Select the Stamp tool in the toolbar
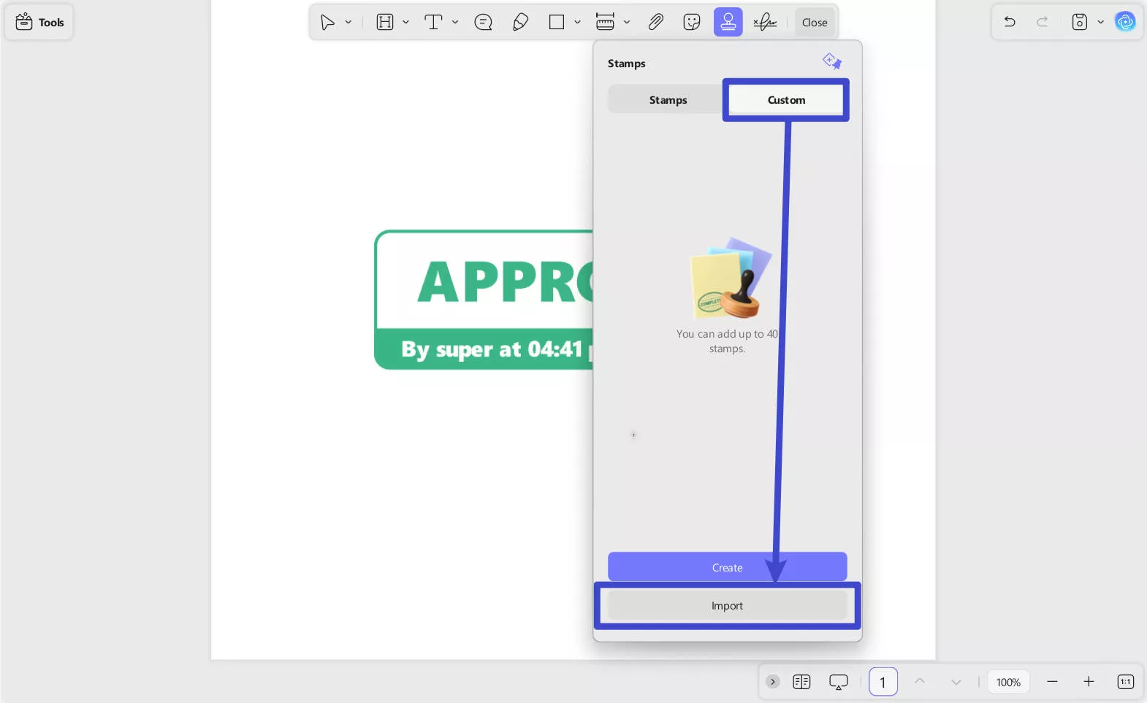 point(728,22)
